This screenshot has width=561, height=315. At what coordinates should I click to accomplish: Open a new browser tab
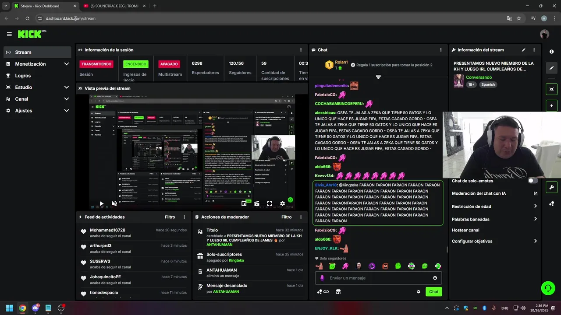pos(155,6)
